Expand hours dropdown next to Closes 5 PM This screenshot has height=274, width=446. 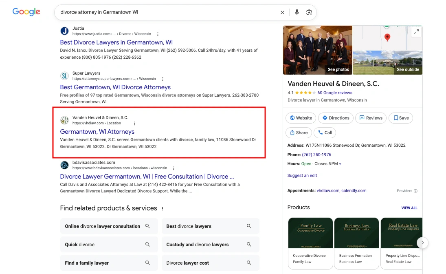340,164
